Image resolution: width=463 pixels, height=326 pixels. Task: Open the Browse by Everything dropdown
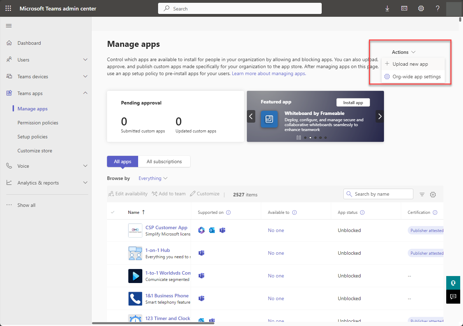pos(153,178)
